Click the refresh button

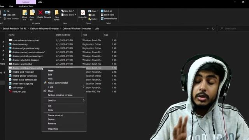[213, 28]
